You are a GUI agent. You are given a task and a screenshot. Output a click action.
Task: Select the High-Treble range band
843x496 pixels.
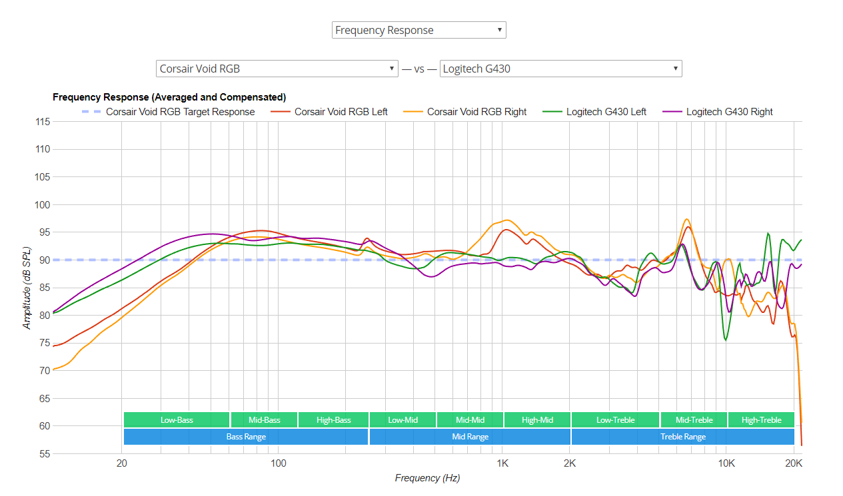pos(761,419)
